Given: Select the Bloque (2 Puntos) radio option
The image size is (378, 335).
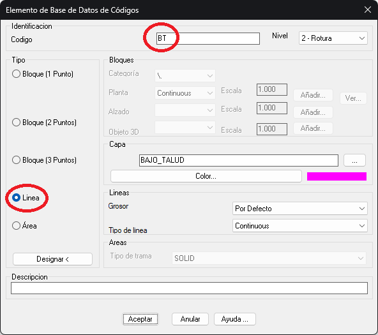Looking at the screenshot, I should point(16,123).
